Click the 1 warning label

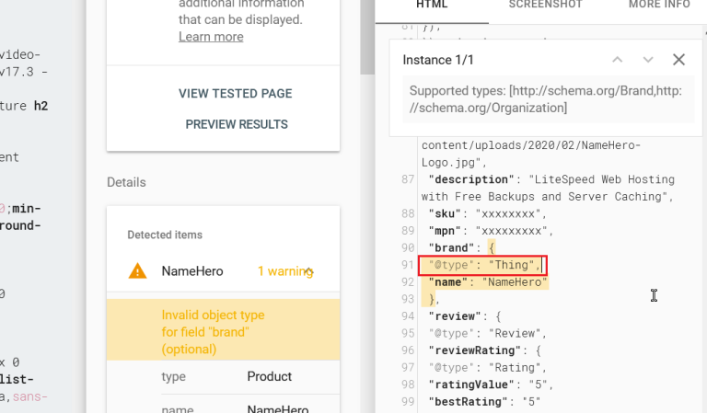[285, 271]
